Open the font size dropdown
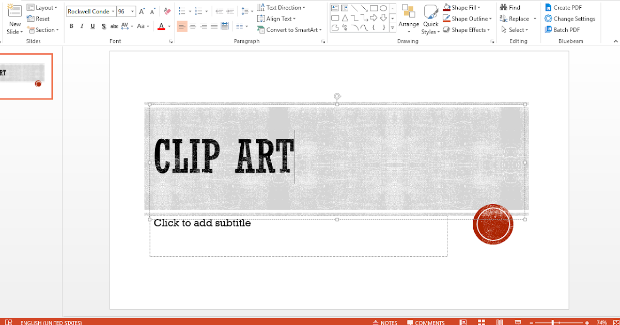 click(x=133, y=11)
